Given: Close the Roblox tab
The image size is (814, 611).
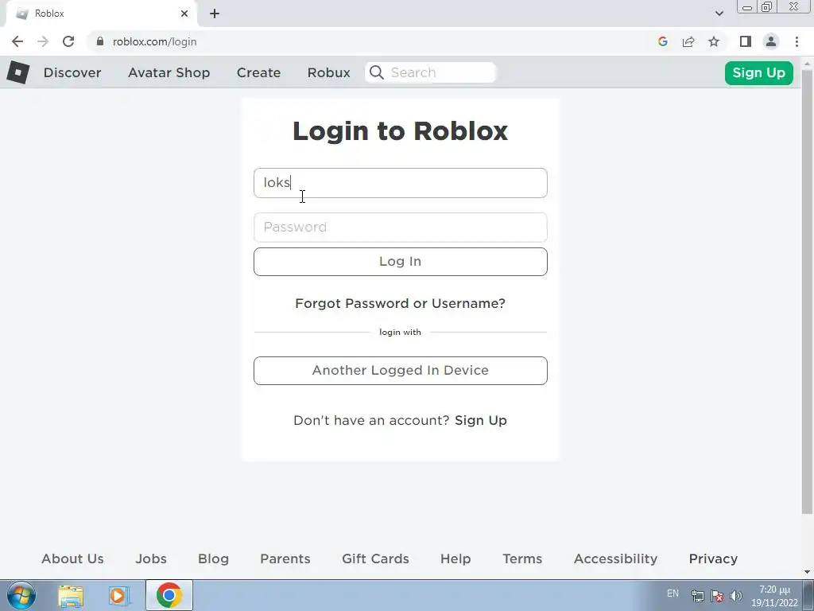Looking at the screenshot, I should [x=184, y=14].
